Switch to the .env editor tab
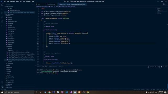 pos(39,4)
